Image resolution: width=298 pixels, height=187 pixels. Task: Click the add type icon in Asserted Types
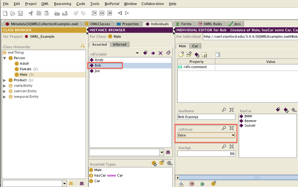coord(154,163)
